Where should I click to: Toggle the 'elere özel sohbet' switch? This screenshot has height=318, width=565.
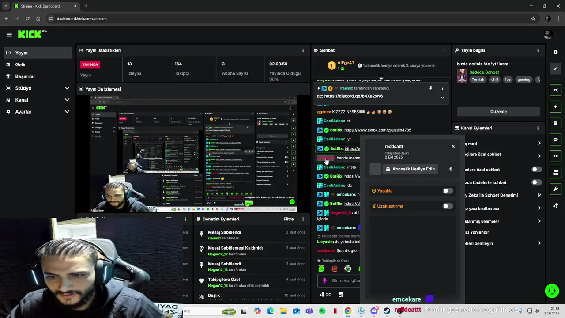(x=536, y=170)
